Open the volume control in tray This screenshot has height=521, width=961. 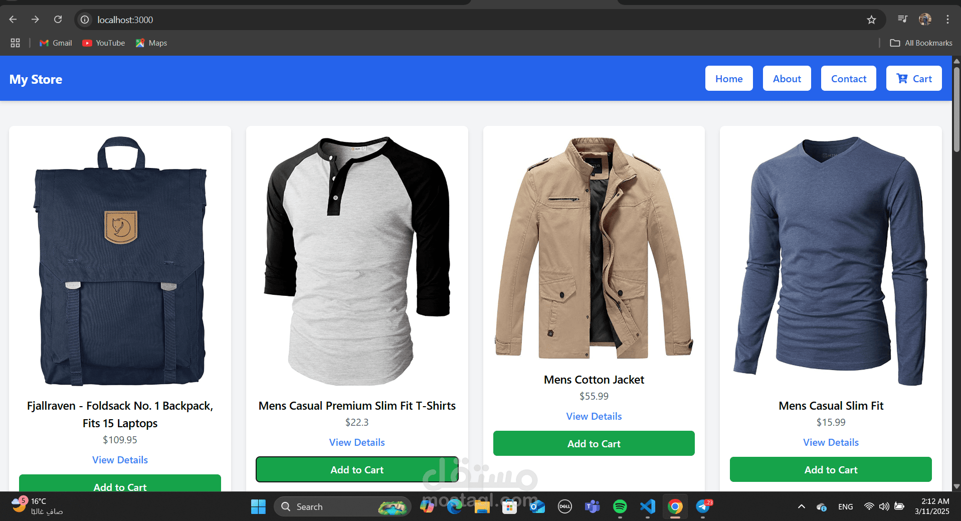884,506
